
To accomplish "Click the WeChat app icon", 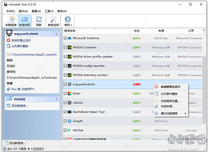I will [69, 130].
